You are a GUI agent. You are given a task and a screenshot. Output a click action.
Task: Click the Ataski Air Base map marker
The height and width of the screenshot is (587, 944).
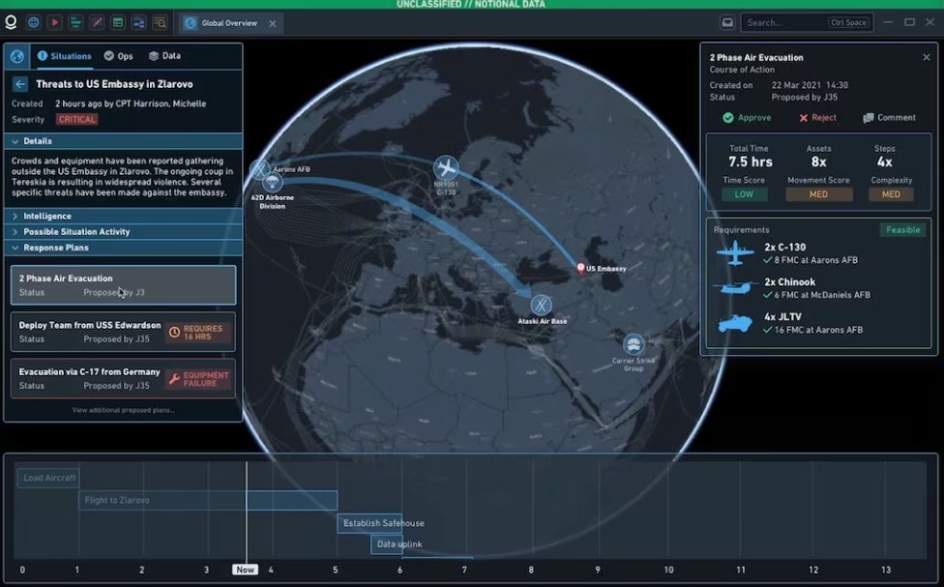(541, 305)
